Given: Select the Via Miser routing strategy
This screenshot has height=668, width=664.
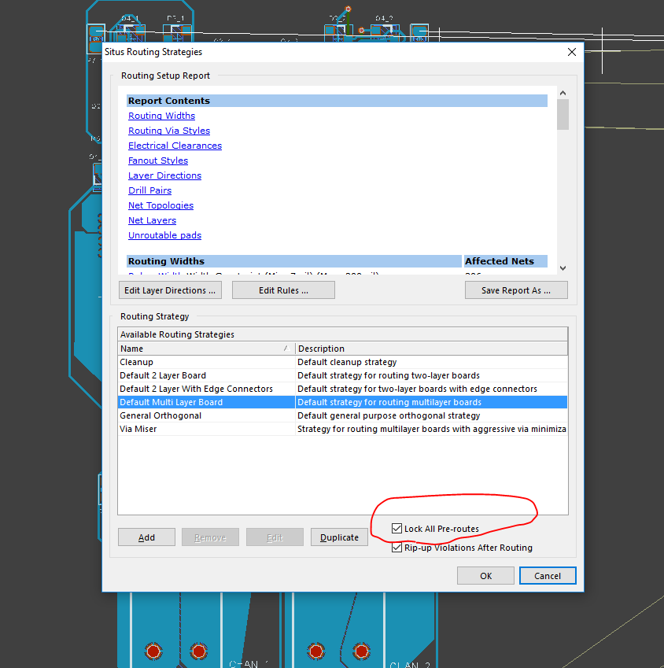Looking at the screenshot, I should tap(138, 429).
